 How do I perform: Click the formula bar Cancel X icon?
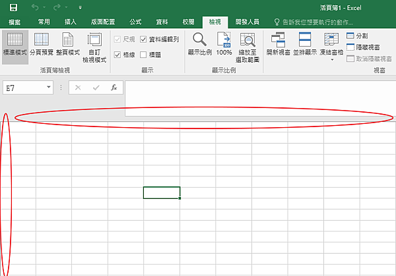pos(78,88)
